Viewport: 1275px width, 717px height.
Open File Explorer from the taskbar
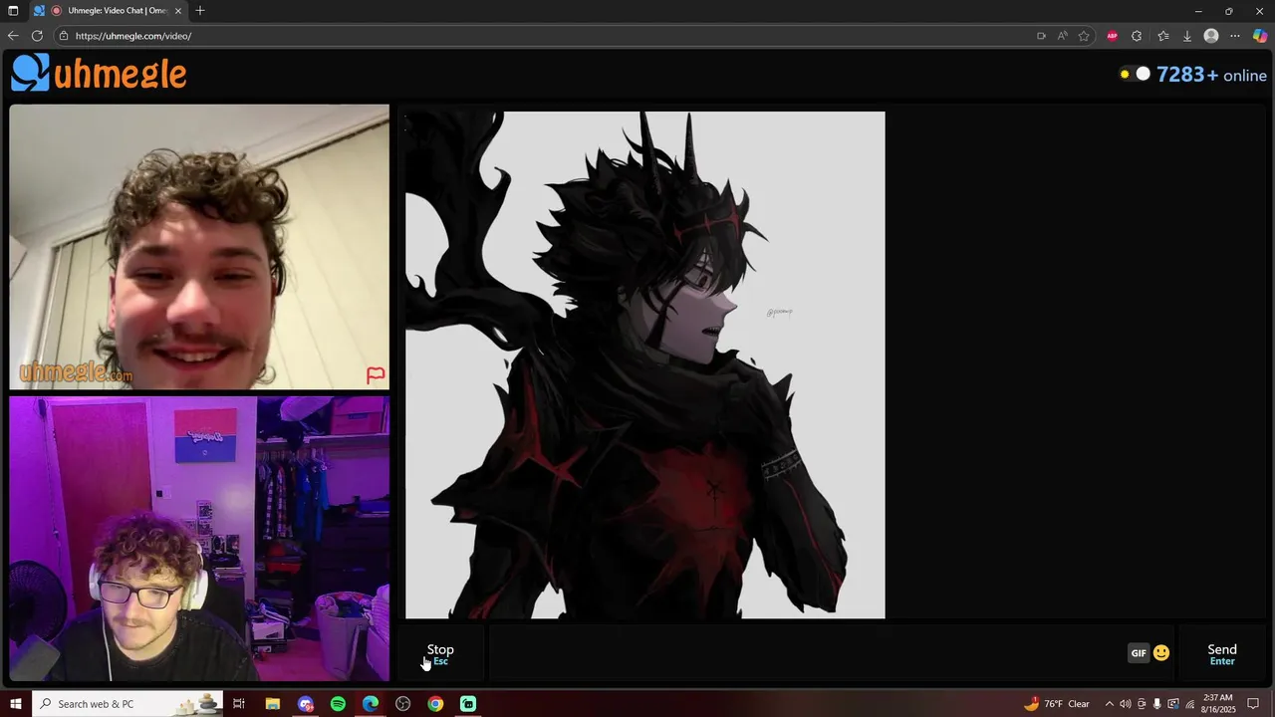coord(272,704)
